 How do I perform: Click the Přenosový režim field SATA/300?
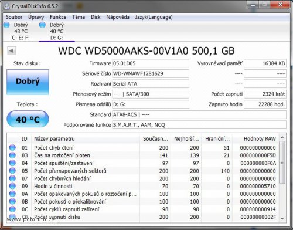point(151,94)
